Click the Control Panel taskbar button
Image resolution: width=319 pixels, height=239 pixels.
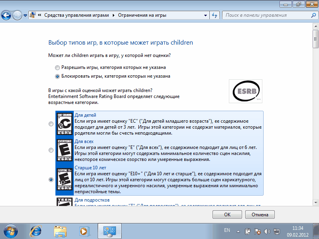pos(110,231)
